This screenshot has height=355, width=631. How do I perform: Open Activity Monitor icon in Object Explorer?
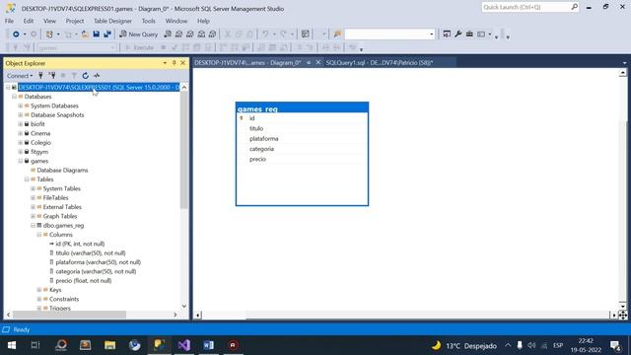[x=97, y=75]
